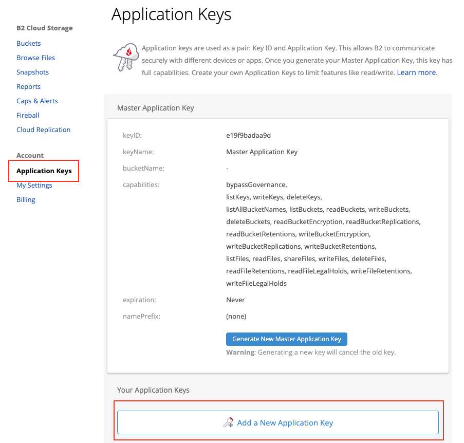This screenshot has height=443, width=464.
Task: Click the warning about canceling the old key
Action: pos(311,353)
